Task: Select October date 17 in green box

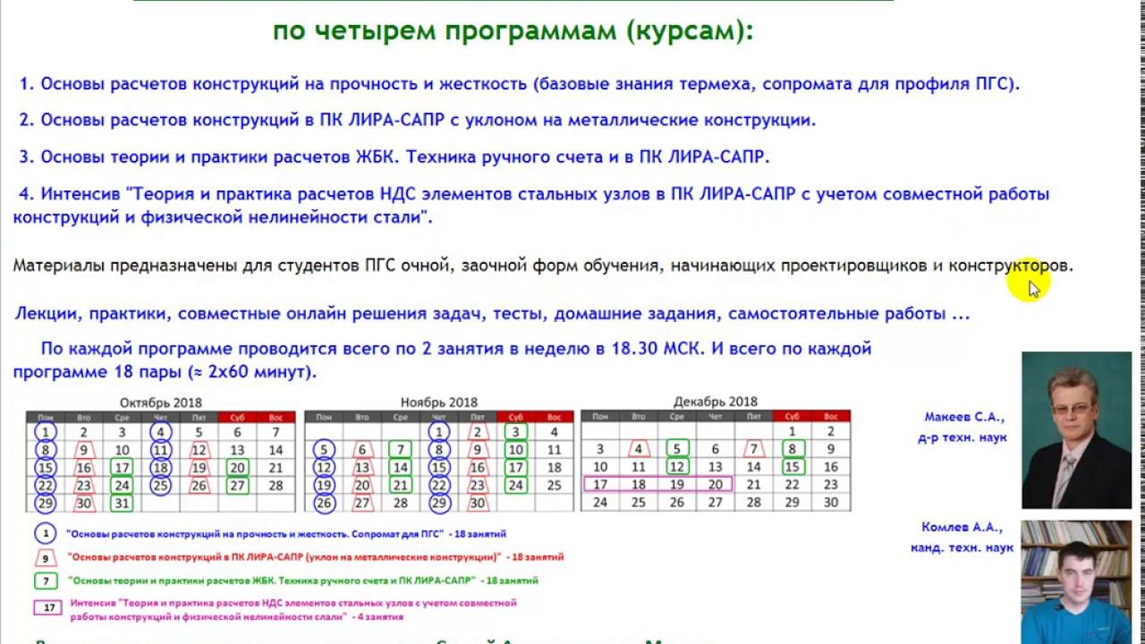Action: pos(122,468)
